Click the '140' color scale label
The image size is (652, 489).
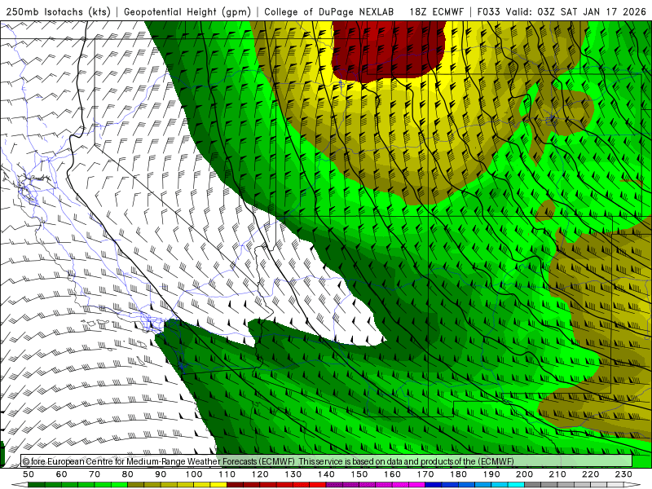pyautogui.click(x=326, y=474)
